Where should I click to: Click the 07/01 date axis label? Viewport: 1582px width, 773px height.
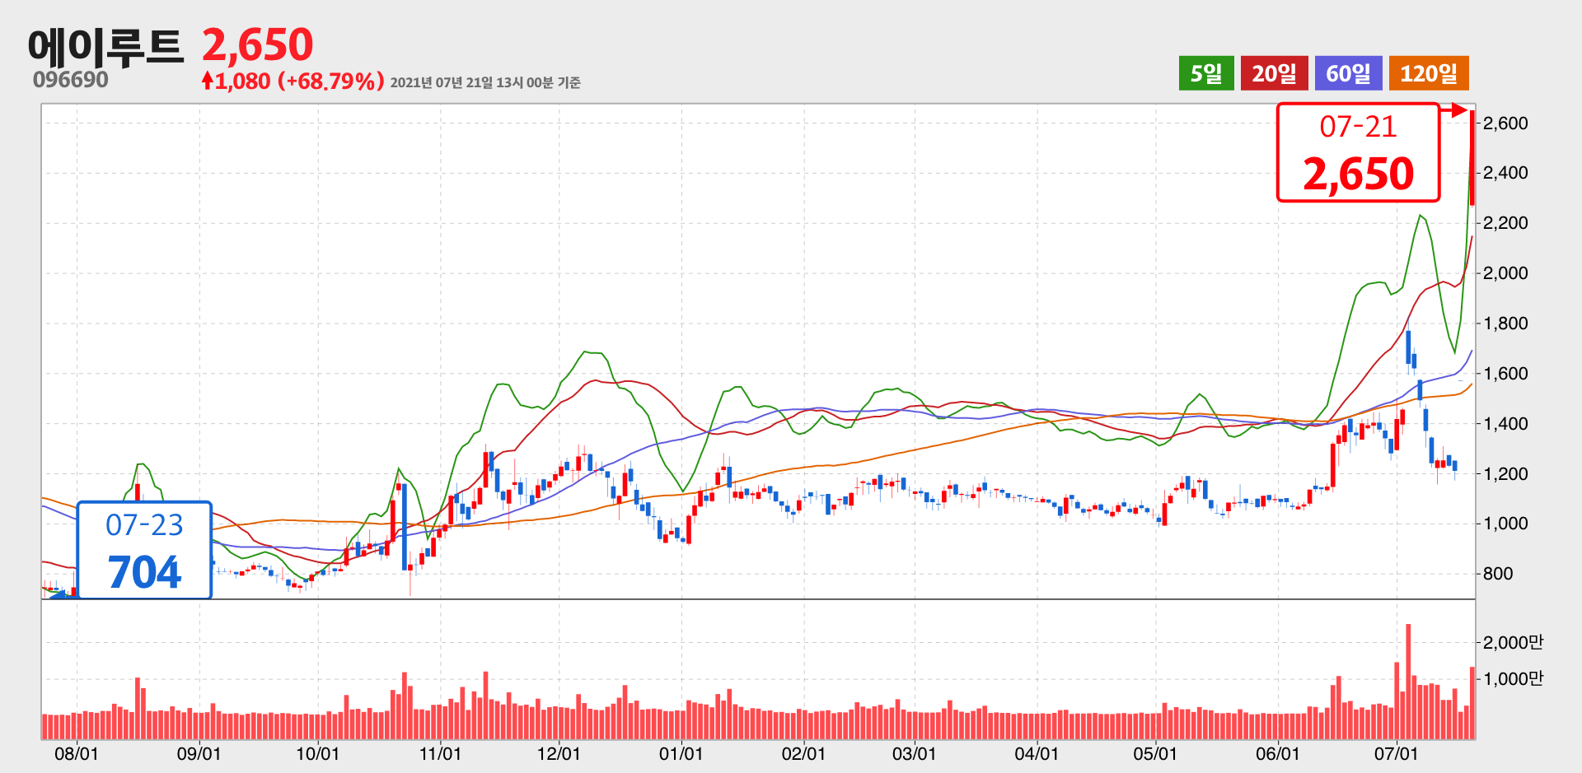coord(1396,754)
